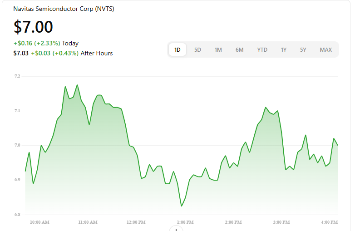355x231 pixels.
Task: Click the 7.0 y-axis label
Action: (17, 145)
